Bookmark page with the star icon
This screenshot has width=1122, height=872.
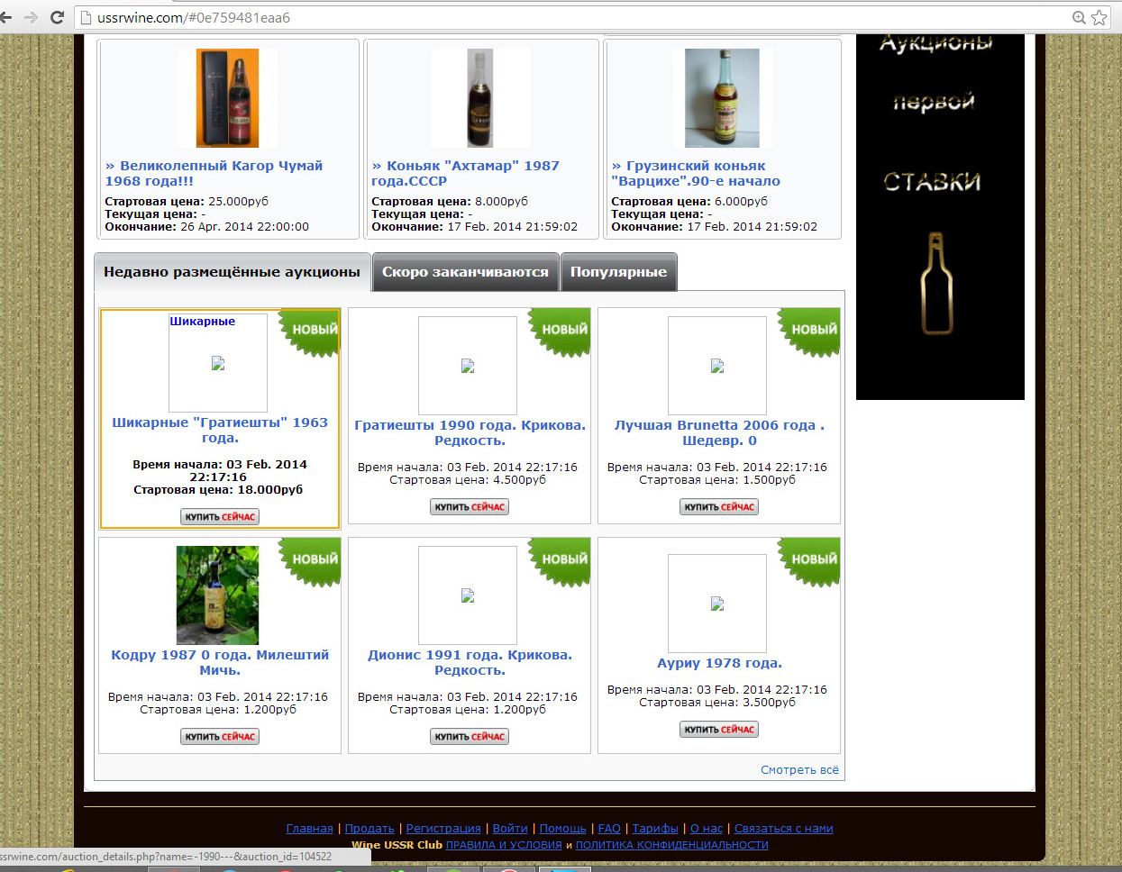point(1099,17)
